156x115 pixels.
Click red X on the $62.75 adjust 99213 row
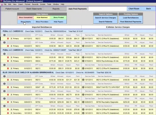coord(8,95)
